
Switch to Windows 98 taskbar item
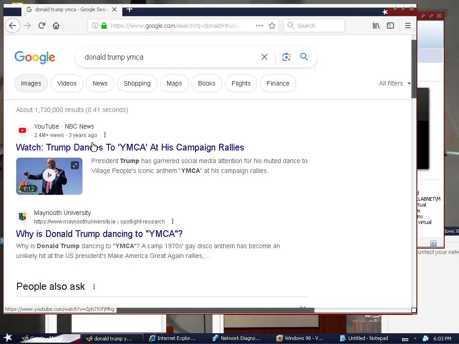pyautogui.click(x=300, y=338)
